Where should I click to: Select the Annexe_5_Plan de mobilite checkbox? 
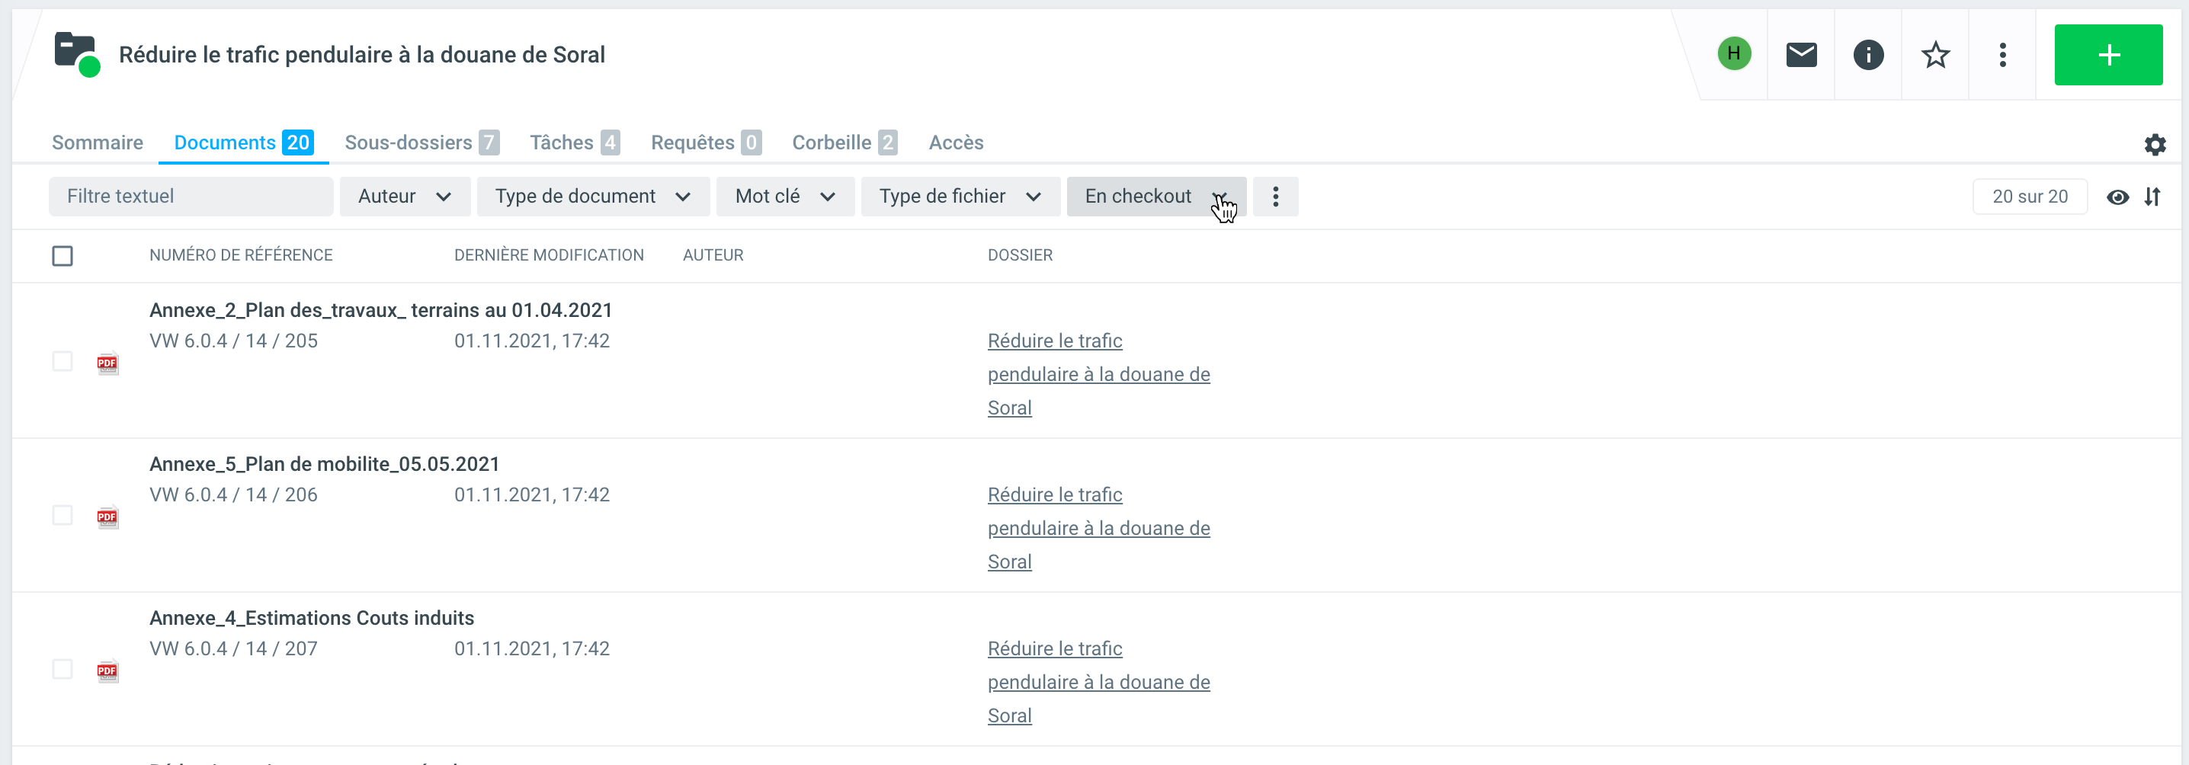(x=62, y=515)
